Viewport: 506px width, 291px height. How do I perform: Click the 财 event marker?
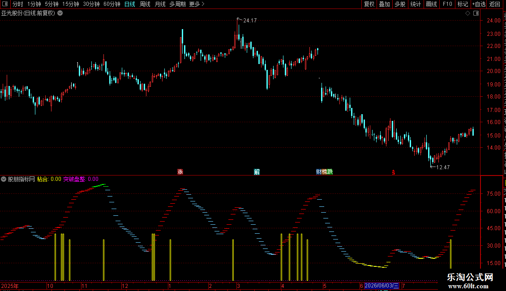pyautogui.click(x=319, y=171)
